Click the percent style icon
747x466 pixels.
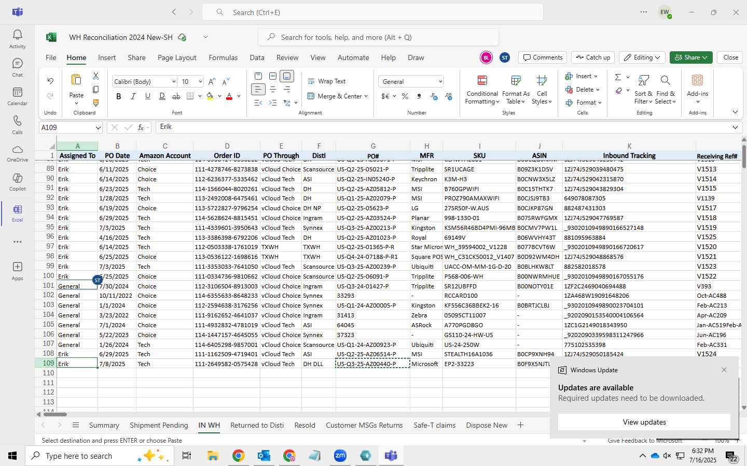coord(405,96)
